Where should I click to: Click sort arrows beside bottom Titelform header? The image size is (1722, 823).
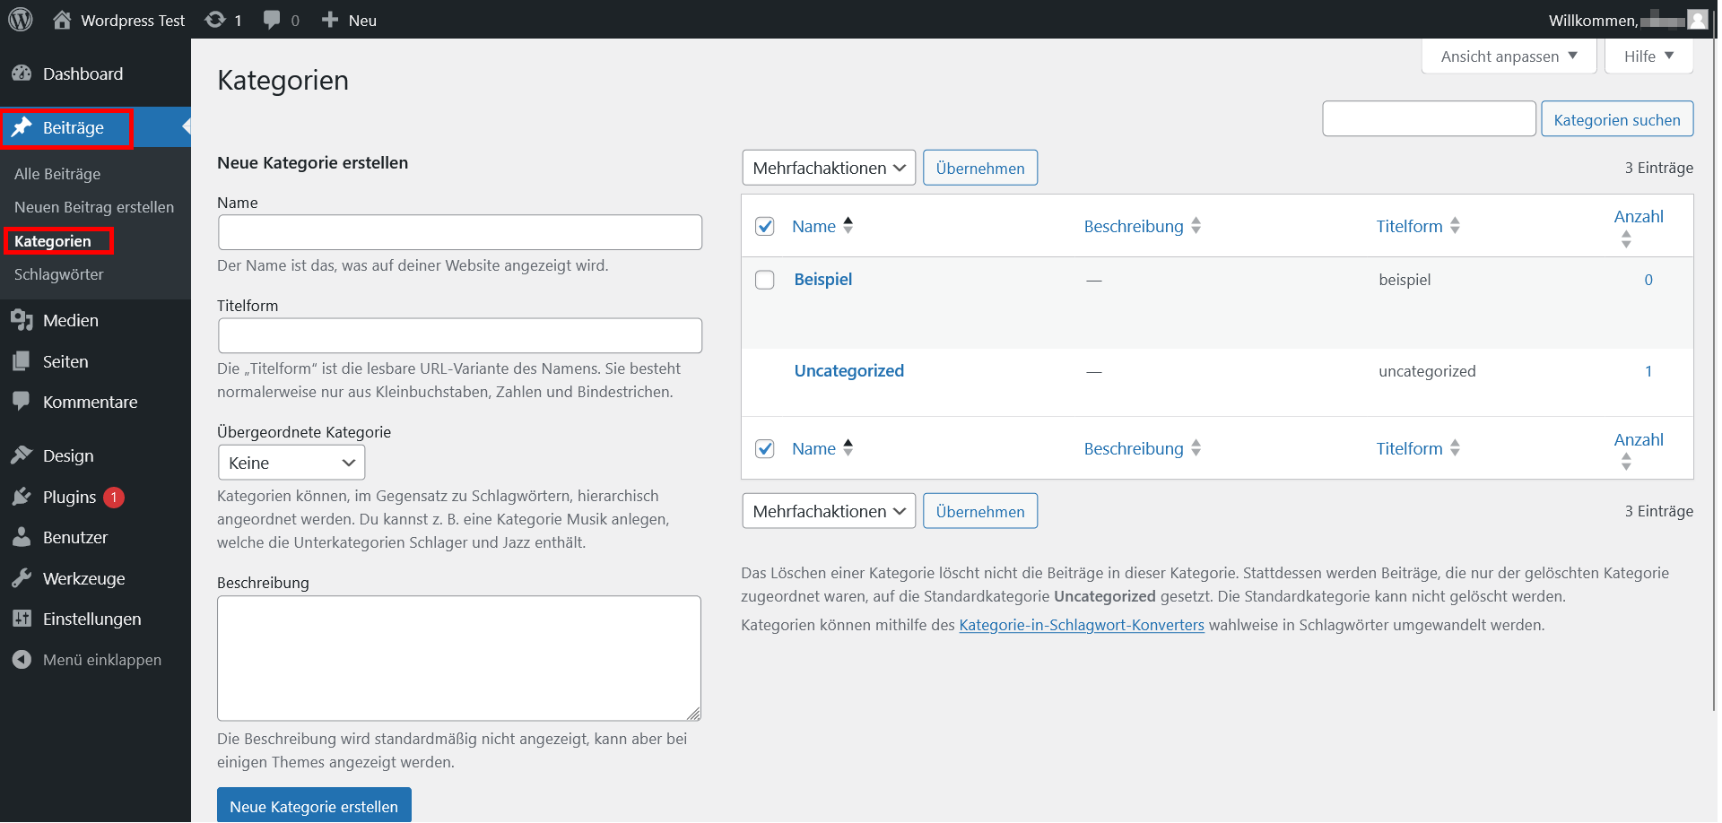pyautogui.click(x=1455, y=448)
